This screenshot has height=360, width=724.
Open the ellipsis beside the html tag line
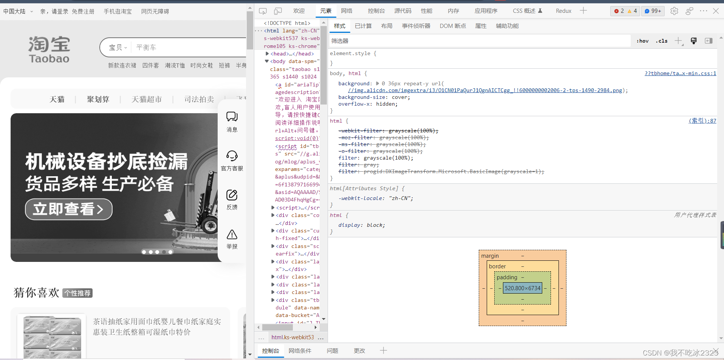[258, 31]
